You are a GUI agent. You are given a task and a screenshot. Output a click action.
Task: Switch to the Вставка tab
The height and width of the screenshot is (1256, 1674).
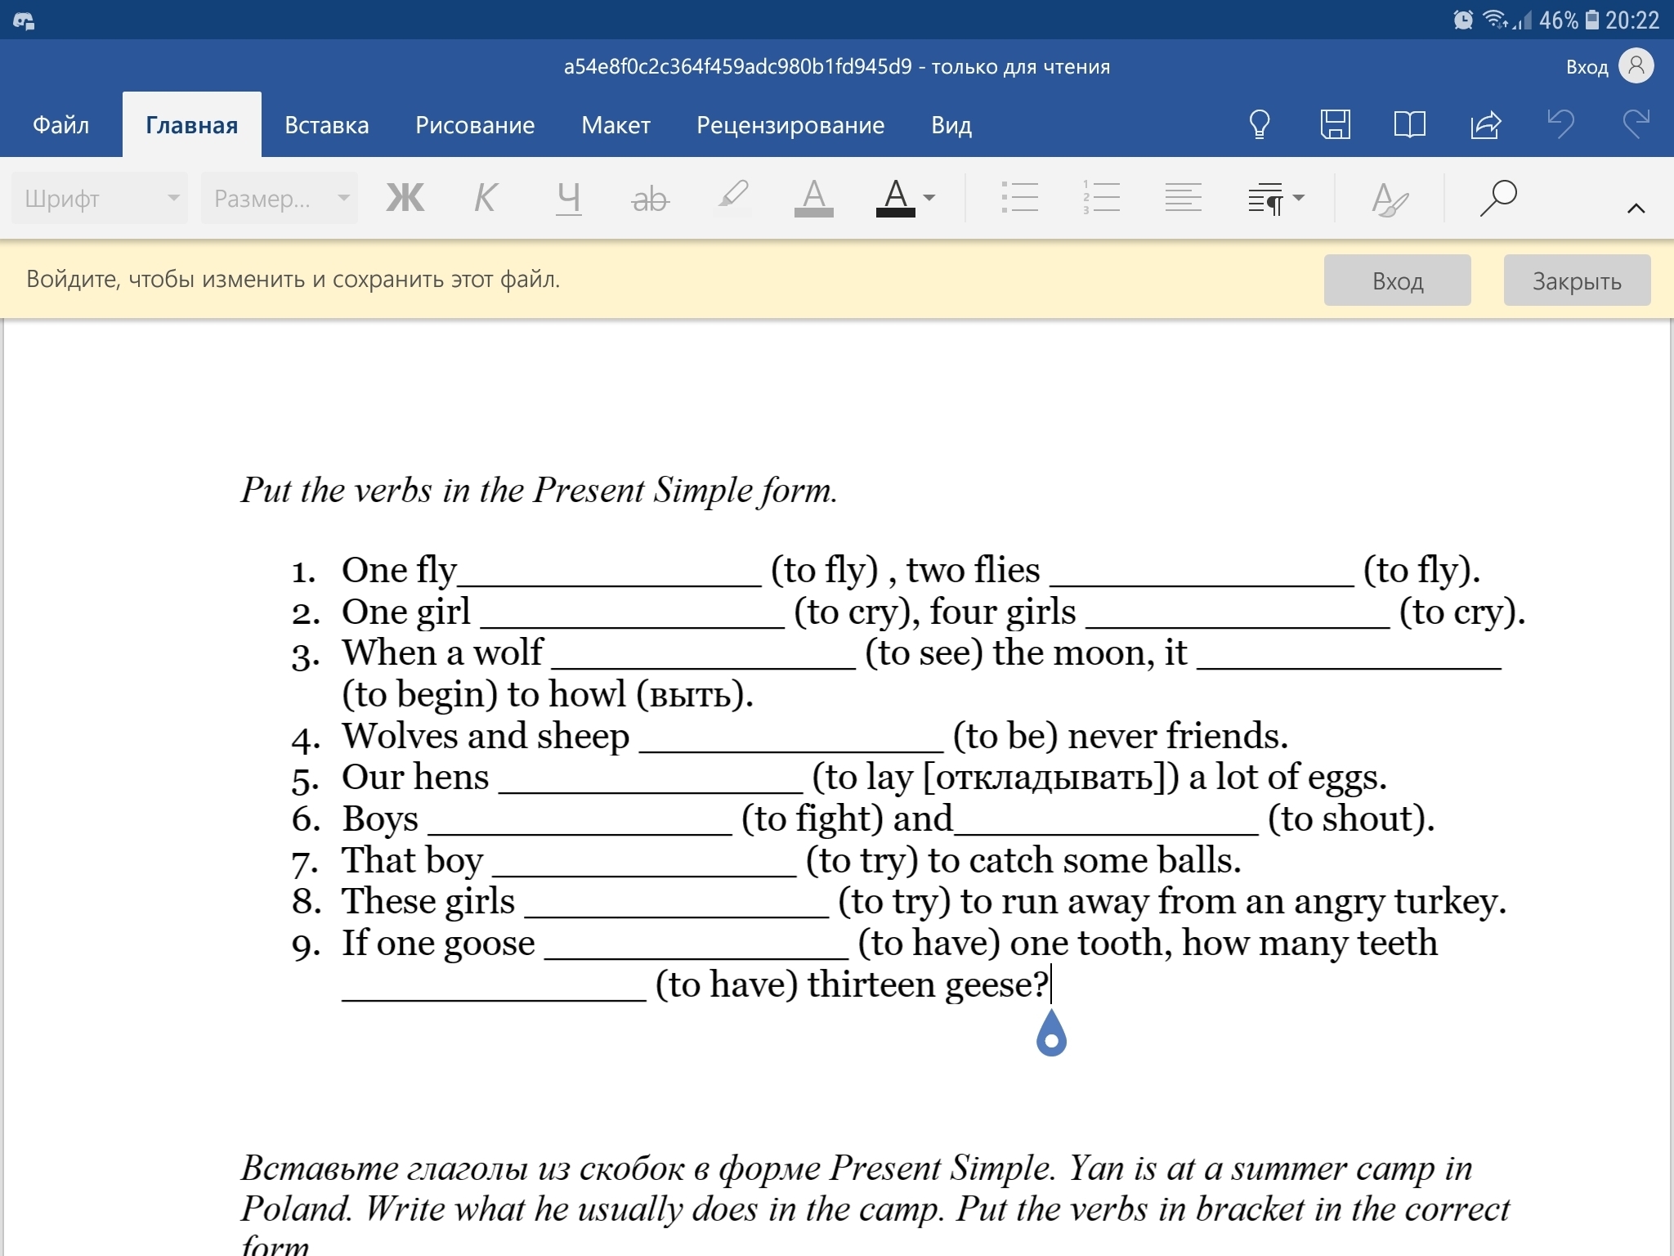coord(326,125)
